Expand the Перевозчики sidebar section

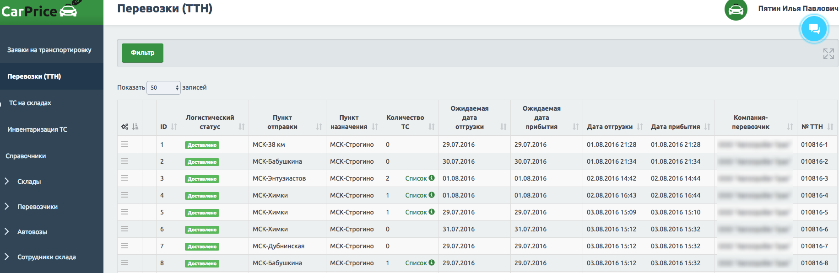37,207
